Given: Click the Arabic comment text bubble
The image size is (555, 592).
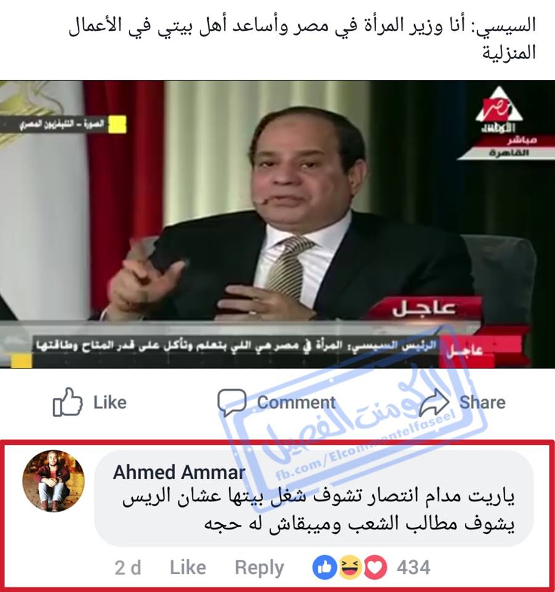Looking at the screenshot, I should 314,499.
